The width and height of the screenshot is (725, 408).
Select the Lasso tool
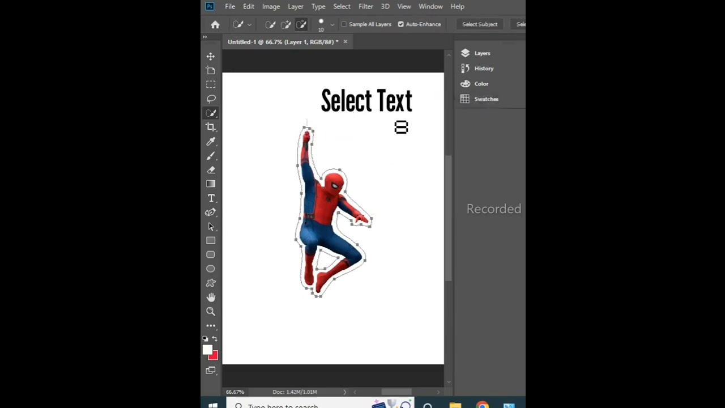(x=211, y=99)
